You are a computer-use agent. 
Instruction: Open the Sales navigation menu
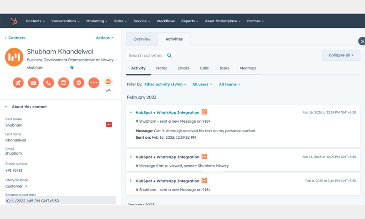tap(120, 21)
